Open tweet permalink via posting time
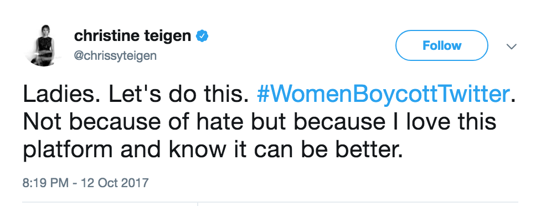Image resolution: width=546 pixels, height=206 pixels. pos(45,182)
